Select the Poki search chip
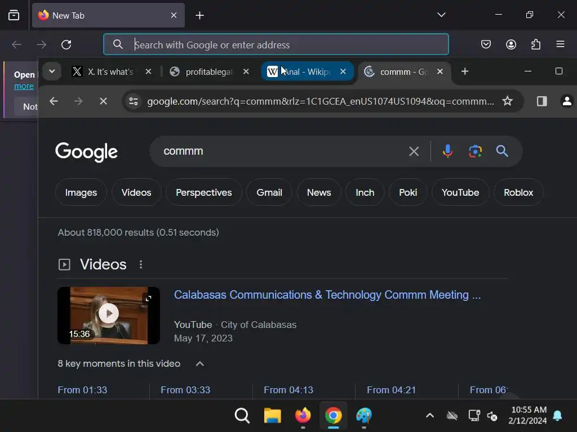 pos(408,192)
